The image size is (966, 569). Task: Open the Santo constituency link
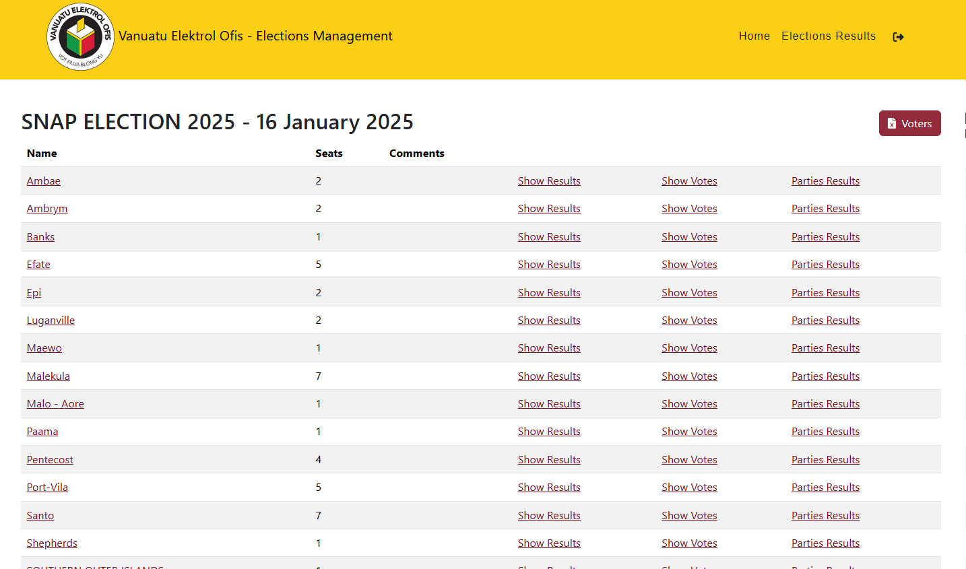pos(40,516)
